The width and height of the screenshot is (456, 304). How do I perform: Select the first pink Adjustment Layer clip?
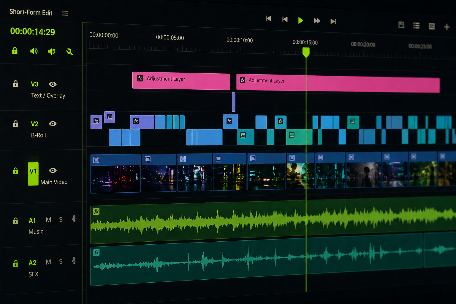181,81
